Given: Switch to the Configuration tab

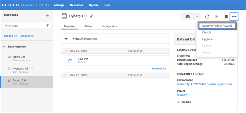Looking at the screenshot, I should [110, 26].
